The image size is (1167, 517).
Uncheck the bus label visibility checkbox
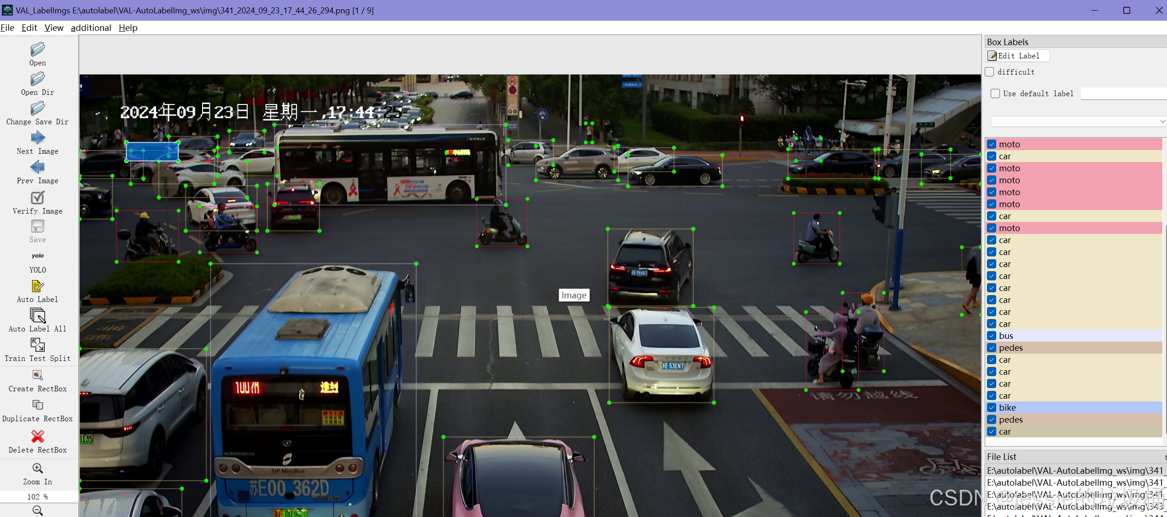point(992,336)
